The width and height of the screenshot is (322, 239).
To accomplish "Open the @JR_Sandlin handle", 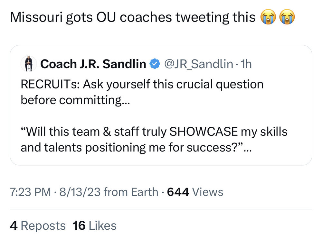I will tap(198, 64).
